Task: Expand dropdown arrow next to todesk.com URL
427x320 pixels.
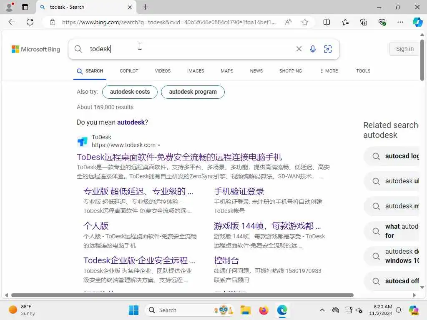Action: coord(159,145)
